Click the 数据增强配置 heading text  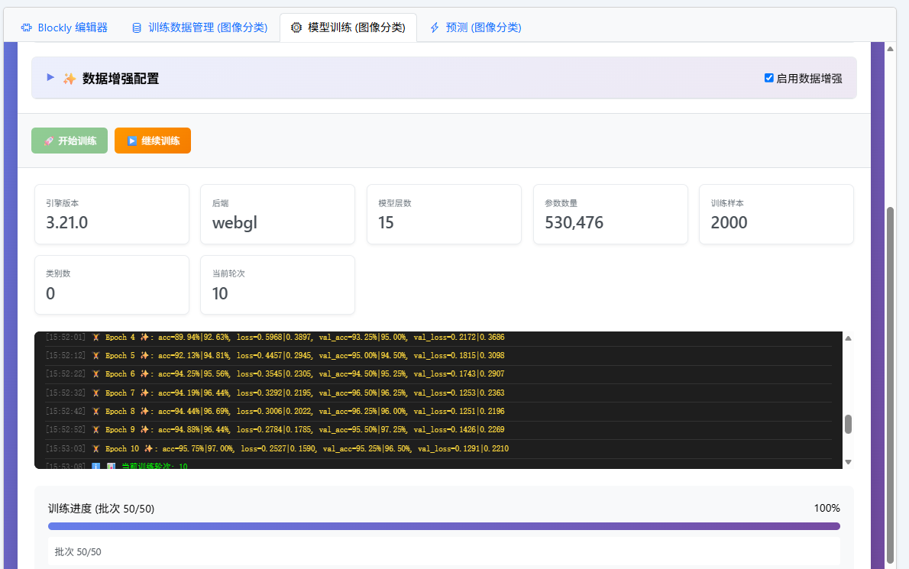pyautogui.click(x=121, y=79)
